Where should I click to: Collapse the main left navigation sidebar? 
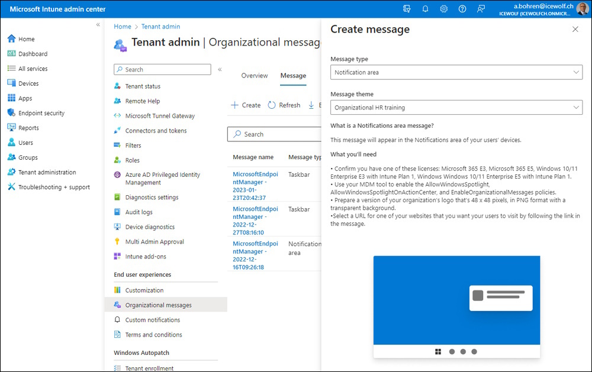click(x=98, y=24)
